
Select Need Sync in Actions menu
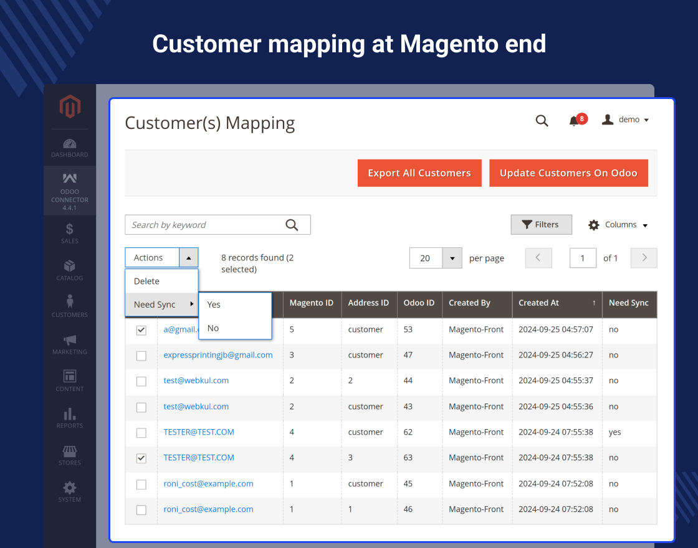coord(161,305)
